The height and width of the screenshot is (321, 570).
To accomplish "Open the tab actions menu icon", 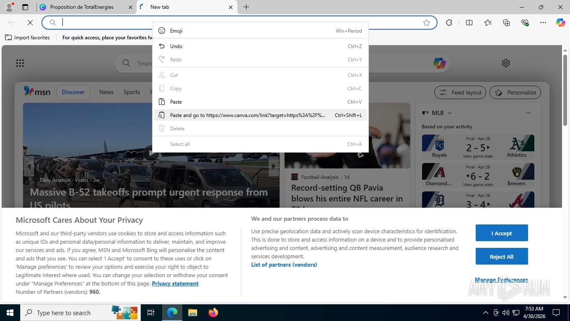I will pos(25,7).
